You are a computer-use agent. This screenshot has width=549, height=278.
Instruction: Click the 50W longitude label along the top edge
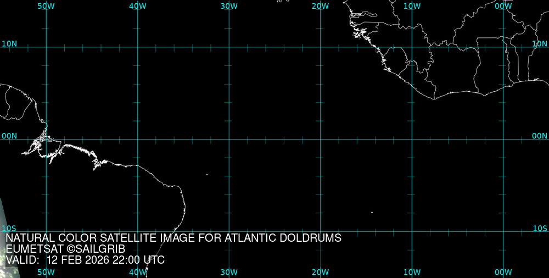[46, 6]
